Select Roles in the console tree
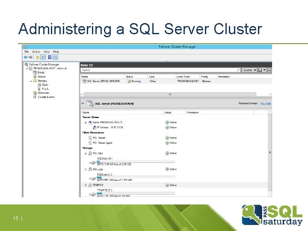Viewport: 308px width, 231px height. (x=41, y=72)
